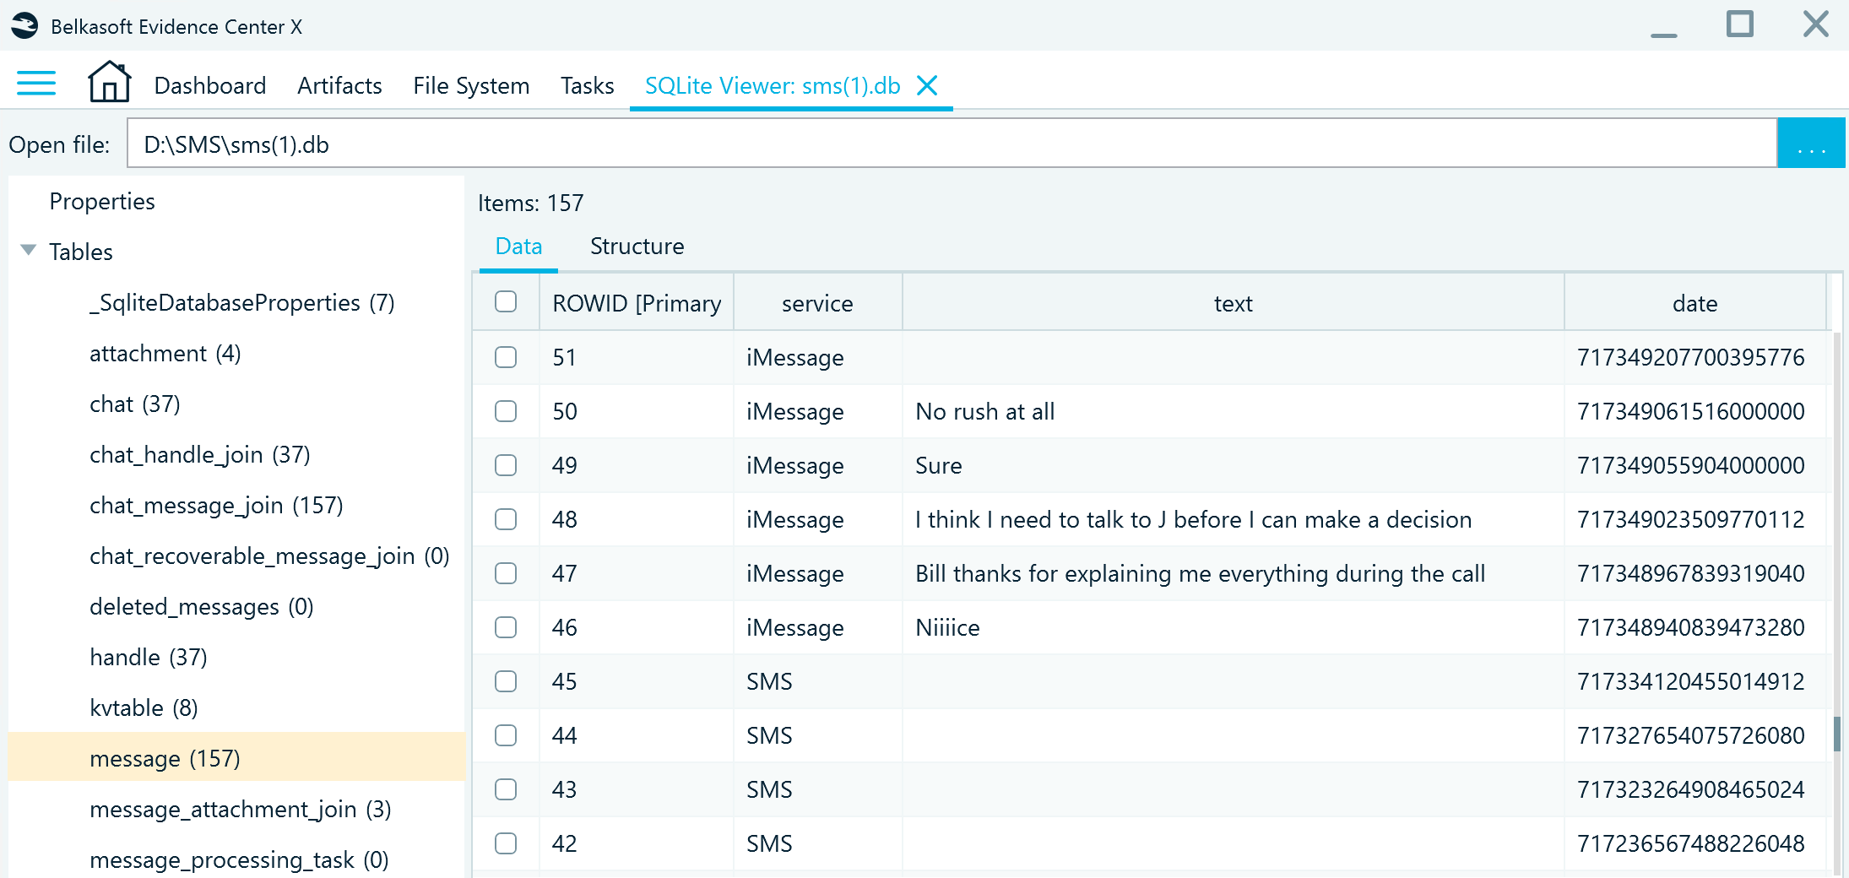Image resolution: width=1849 pixels, height=878 pixels.
Task: Check the row 47 checkbox
Action: coord(506,573)
